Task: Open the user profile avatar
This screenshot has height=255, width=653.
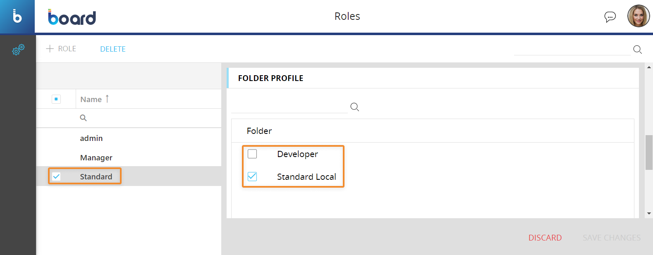Action: coord(638,16)
